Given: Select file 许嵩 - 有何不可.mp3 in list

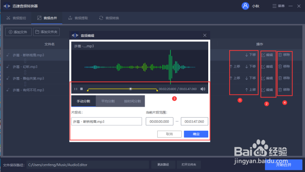Looking at the screenshot, I should coord(28,90).
